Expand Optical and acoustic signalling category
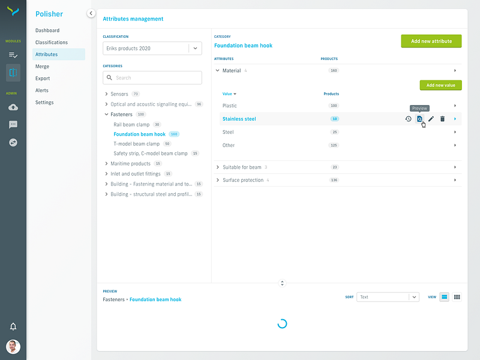This screenshot has height=360, width=480. (106, 104)
